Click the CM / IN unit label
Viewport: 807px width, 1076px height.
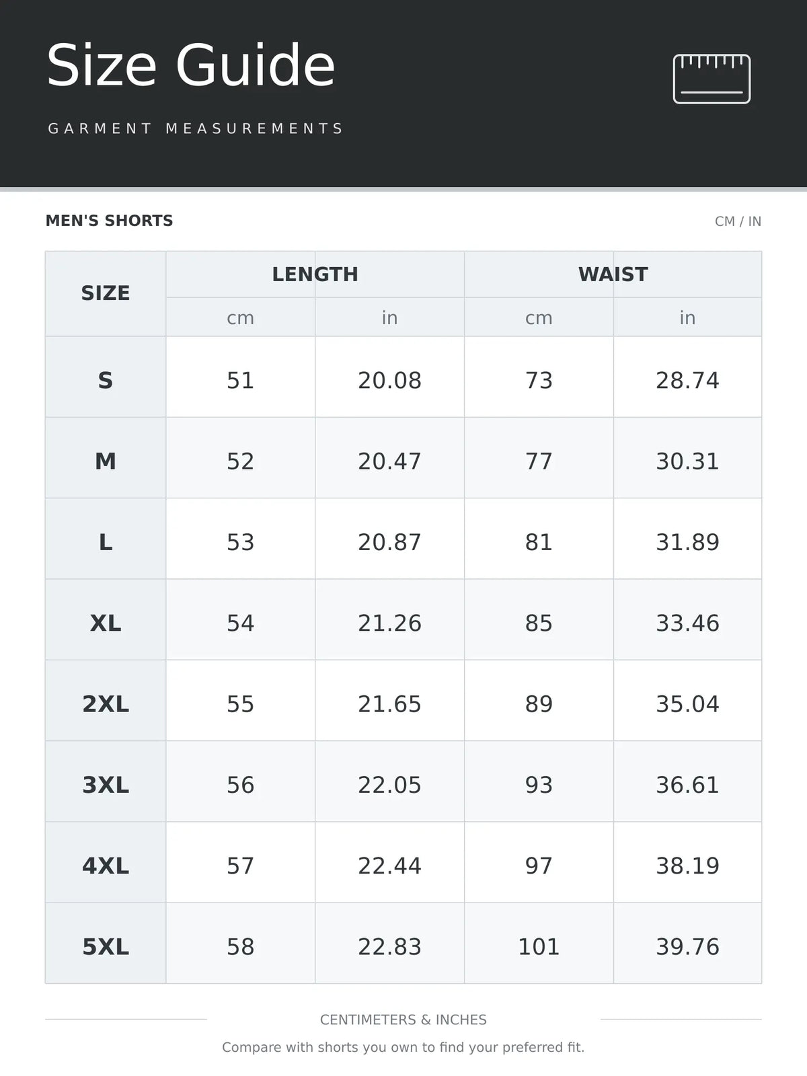(738, 221)
